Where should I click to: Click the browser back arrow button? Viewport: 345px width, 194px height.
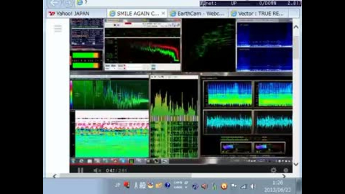(54, 3)
